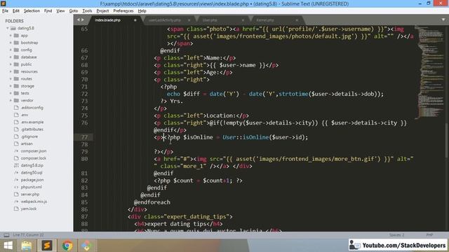Expand the routes folder arrow
This screenshot has width=449, height=252.
tap(11, 78)
